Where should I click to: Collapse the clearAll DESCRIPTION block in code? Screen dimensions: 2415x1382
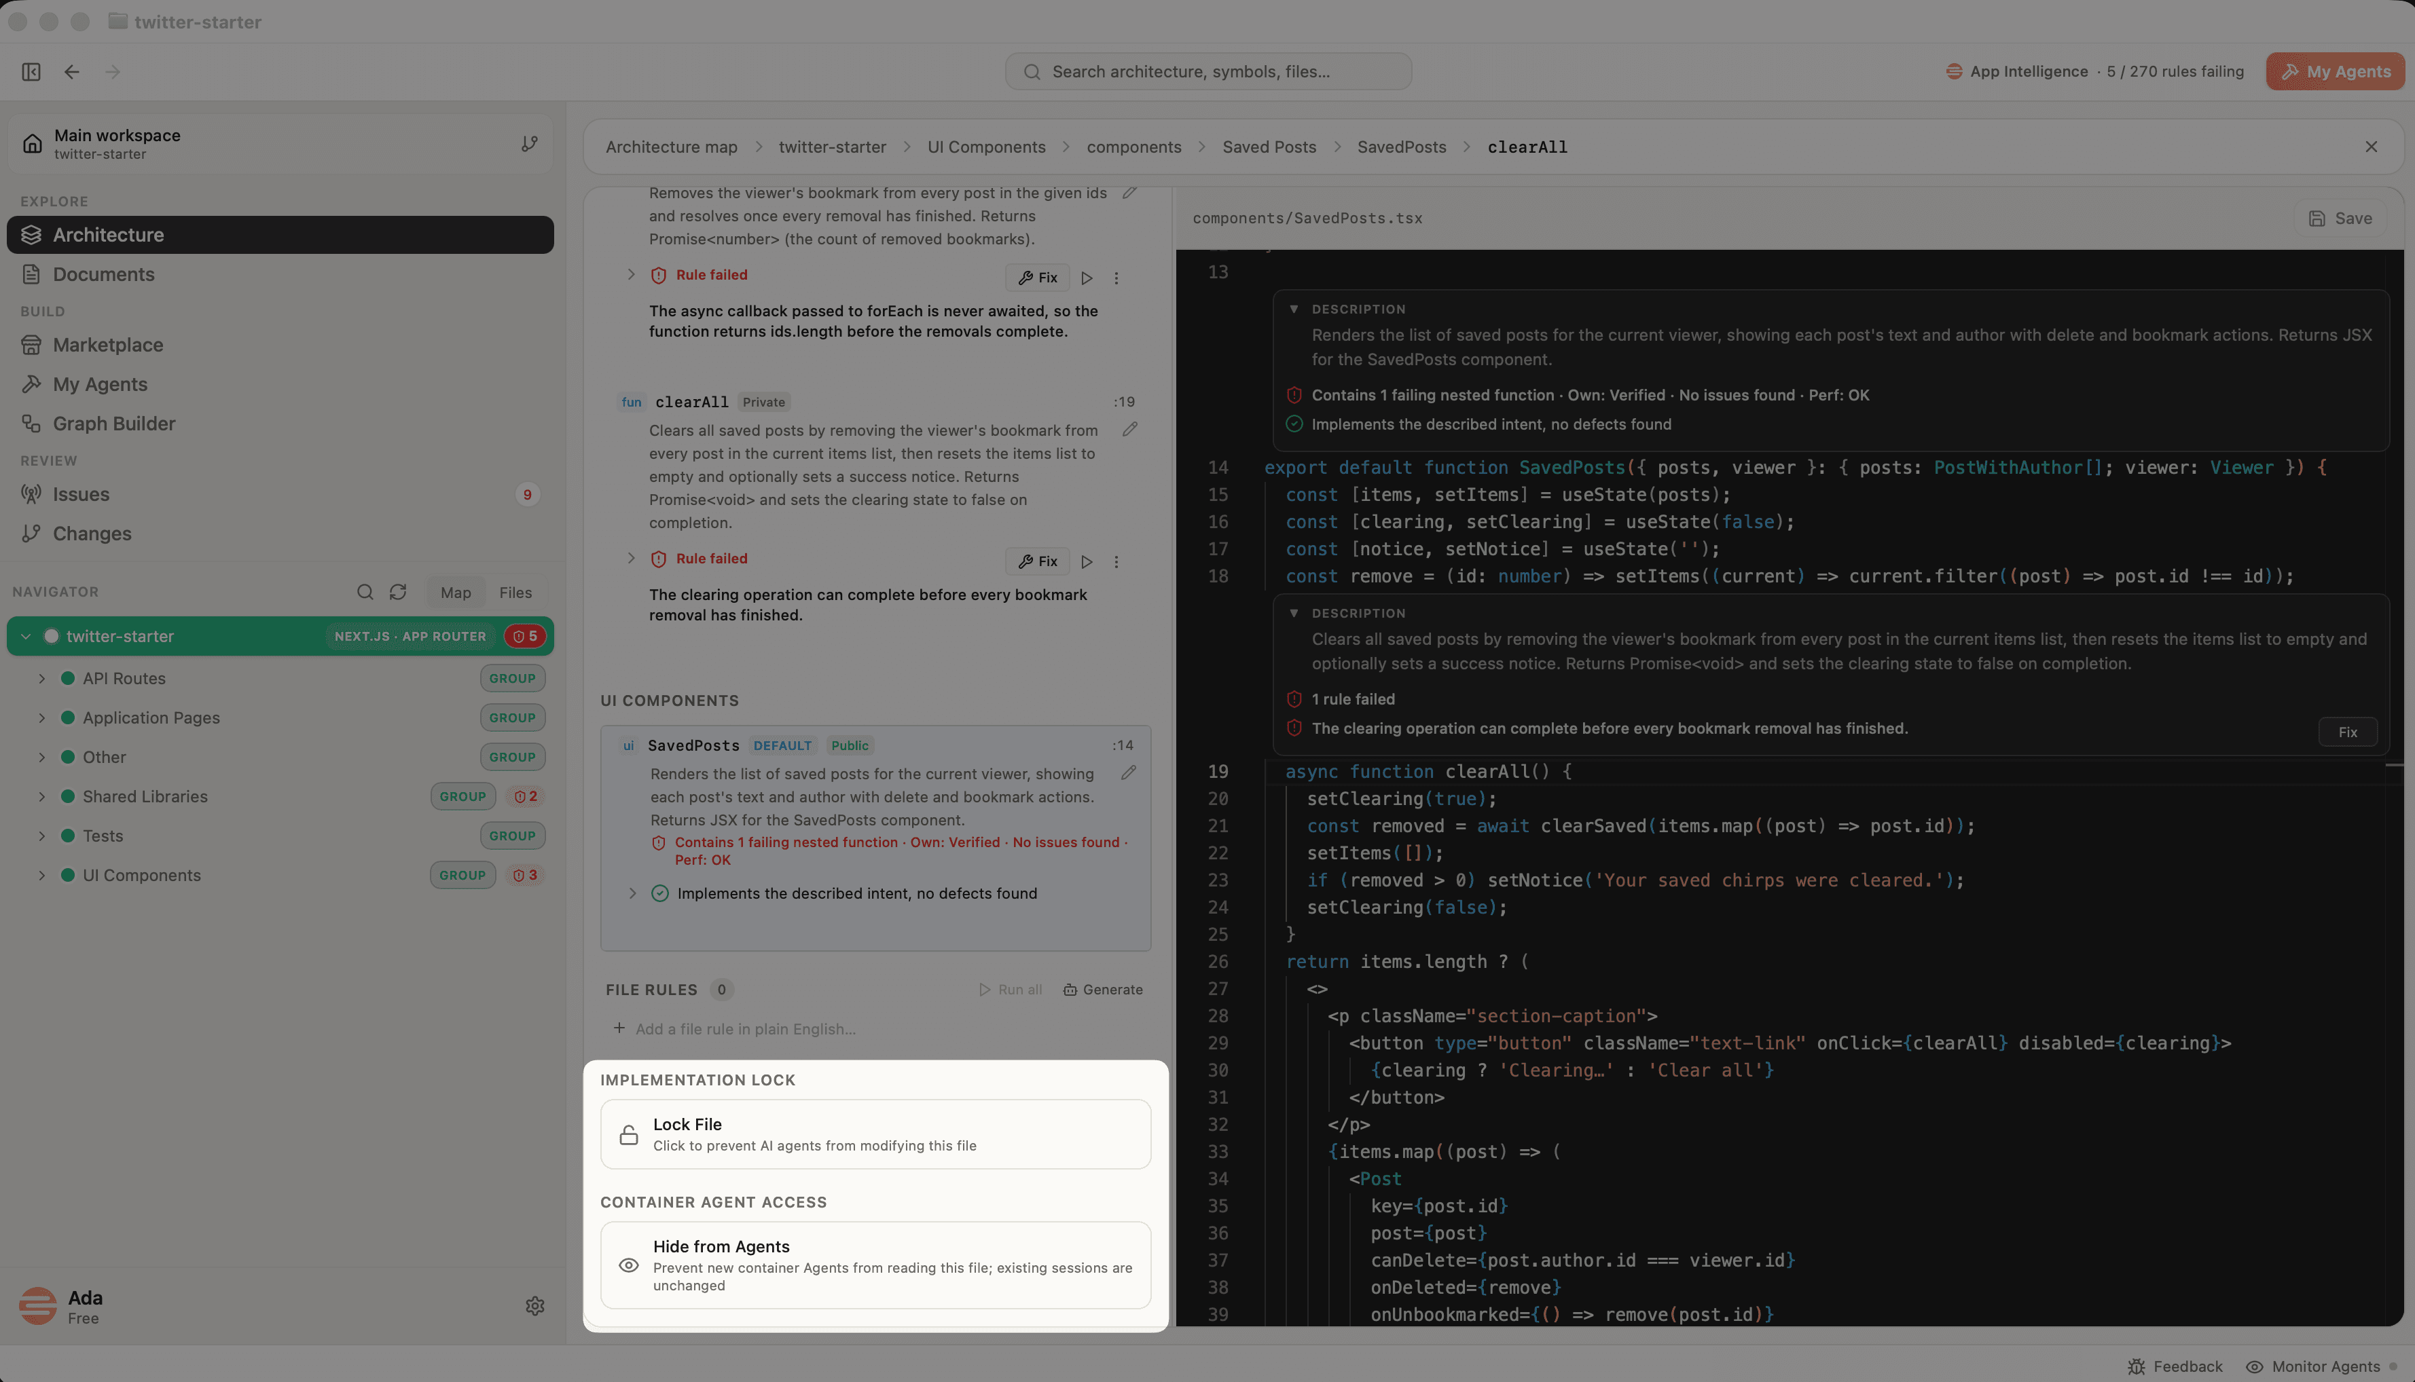[x=1294, y=613]
